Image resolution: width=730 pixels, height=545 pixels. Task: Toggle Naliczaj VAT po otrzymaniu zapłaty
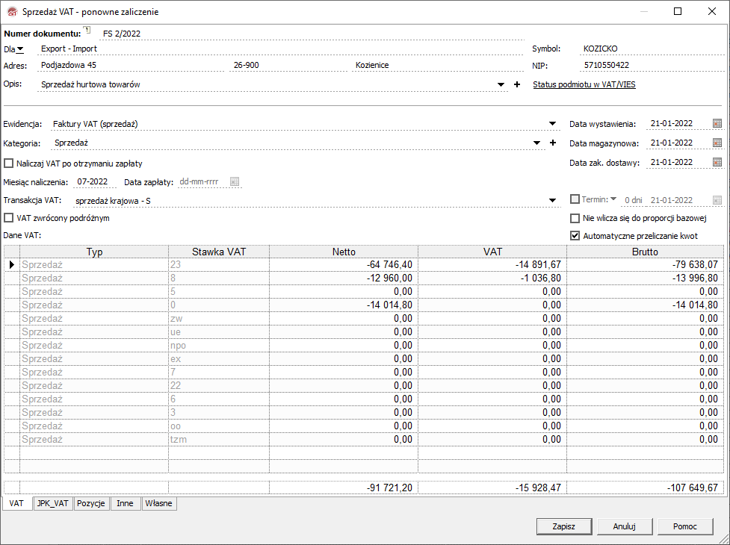click(x=8, y=163)
